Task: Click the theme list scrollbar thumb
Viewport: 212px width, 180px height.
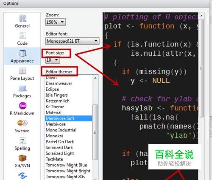Action: click(x=95, y=132)
